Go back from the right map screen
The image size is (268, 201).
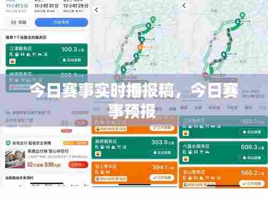[184, 5]
